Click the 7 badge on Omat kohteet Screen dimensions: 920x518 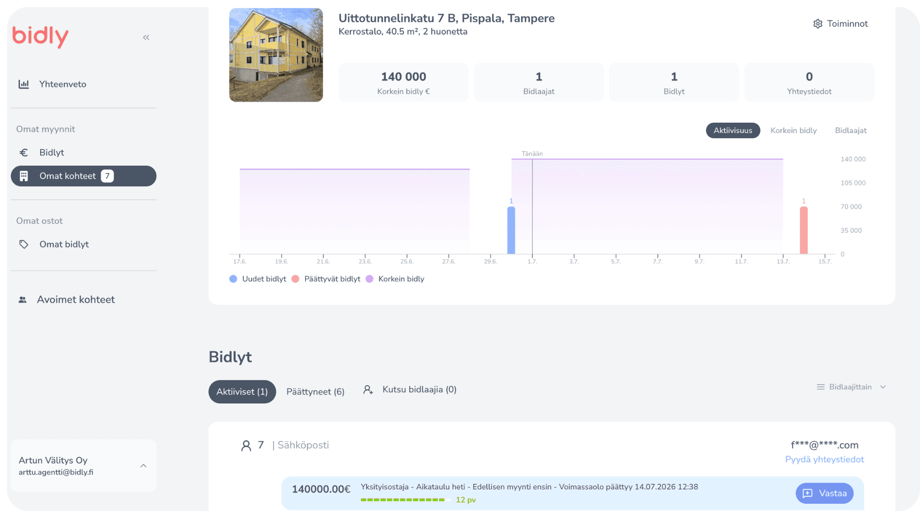(107, 176)
